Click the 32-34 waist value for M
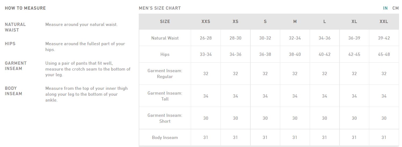The width and height of the screenshot is (402, 147). pos(295,38)
